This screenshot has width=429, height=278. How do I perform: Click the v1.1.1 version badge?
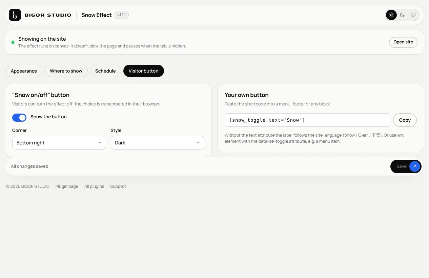122,15
